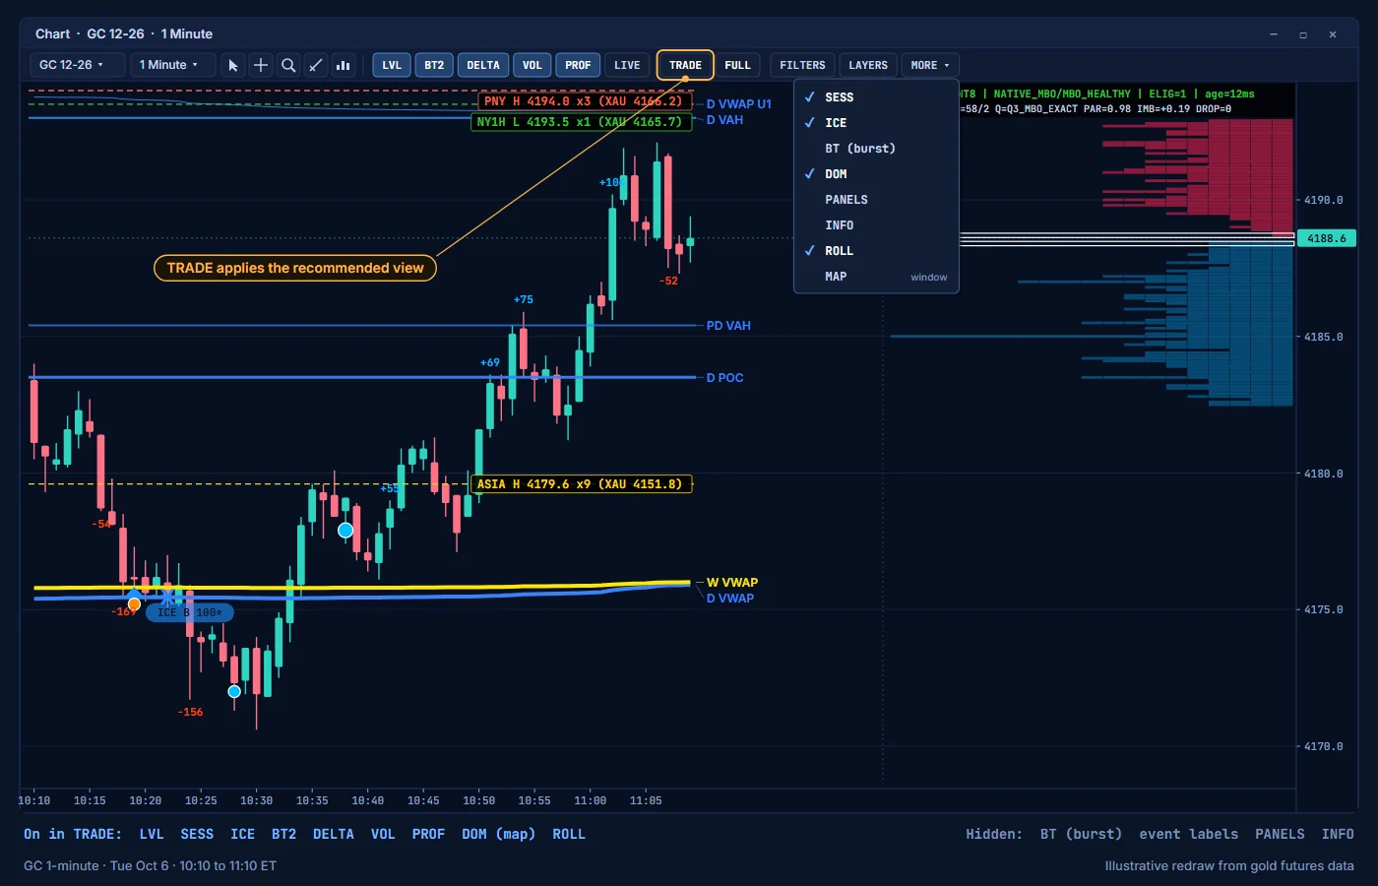This screenshot has height=886, width=1378.
Task: Collapse the MORE dropdown menu
Action: pos(930,65)
